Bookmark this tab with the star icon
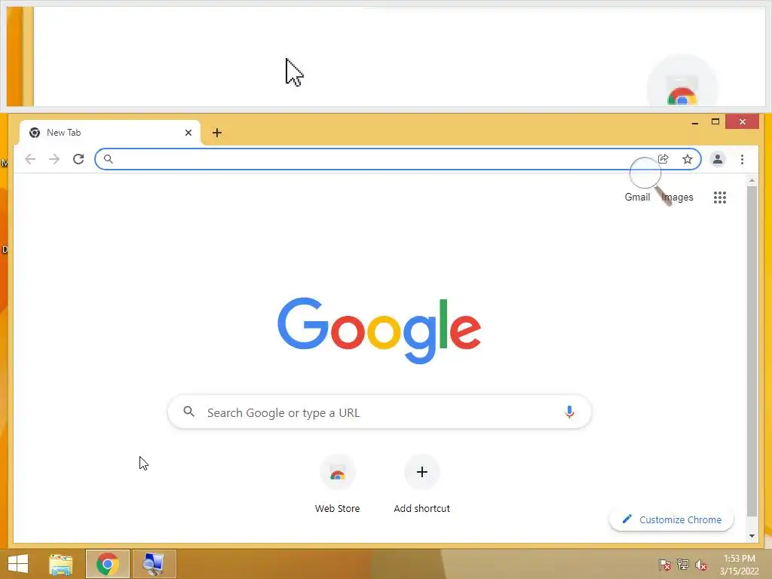This screenshot has width=772, height=579. (688, 159)
